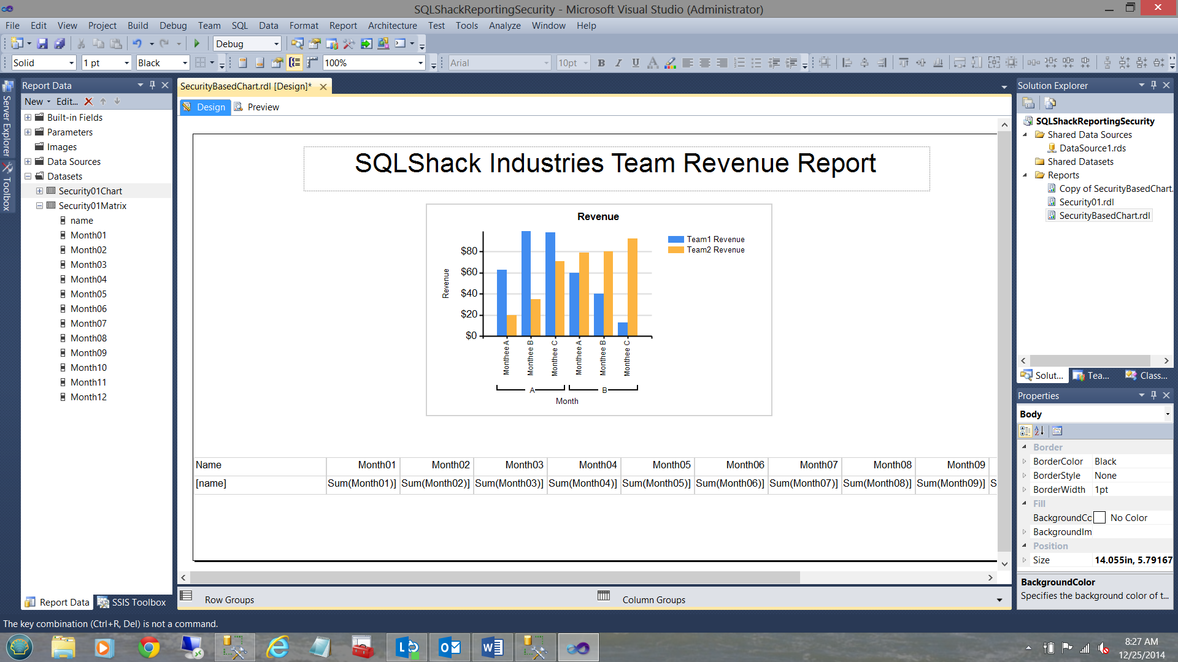Image resolution: width=1178 pixels, height=662 pixels.
Task: Select Security01.rdl in Solution Explorer
Action: (1086, 202)
